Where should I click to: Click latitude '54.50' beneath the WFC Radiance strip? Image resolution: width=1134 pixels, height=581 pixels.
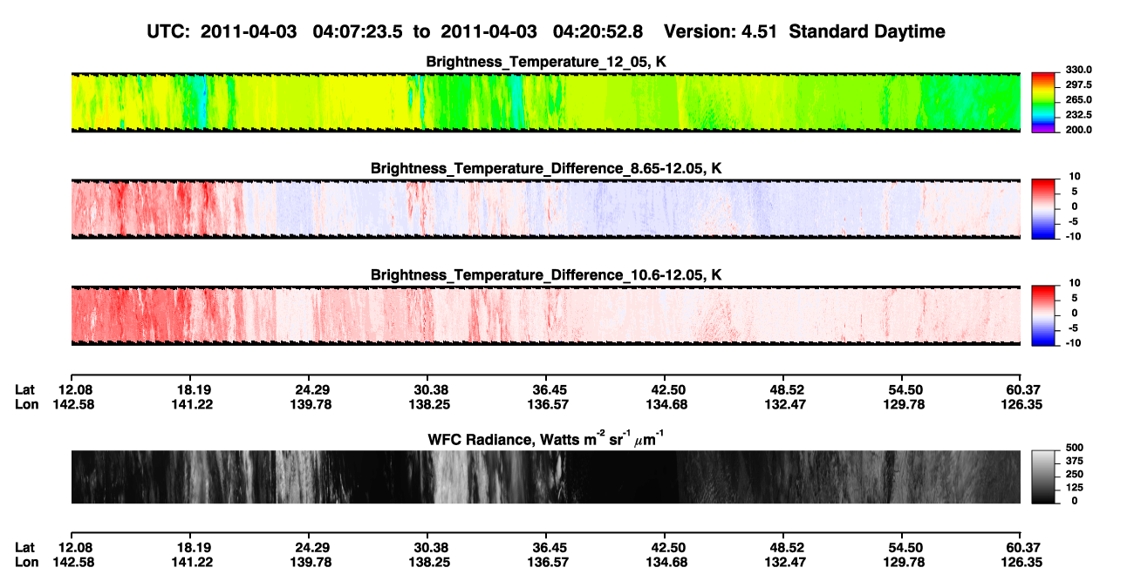(x=905, y=547)
